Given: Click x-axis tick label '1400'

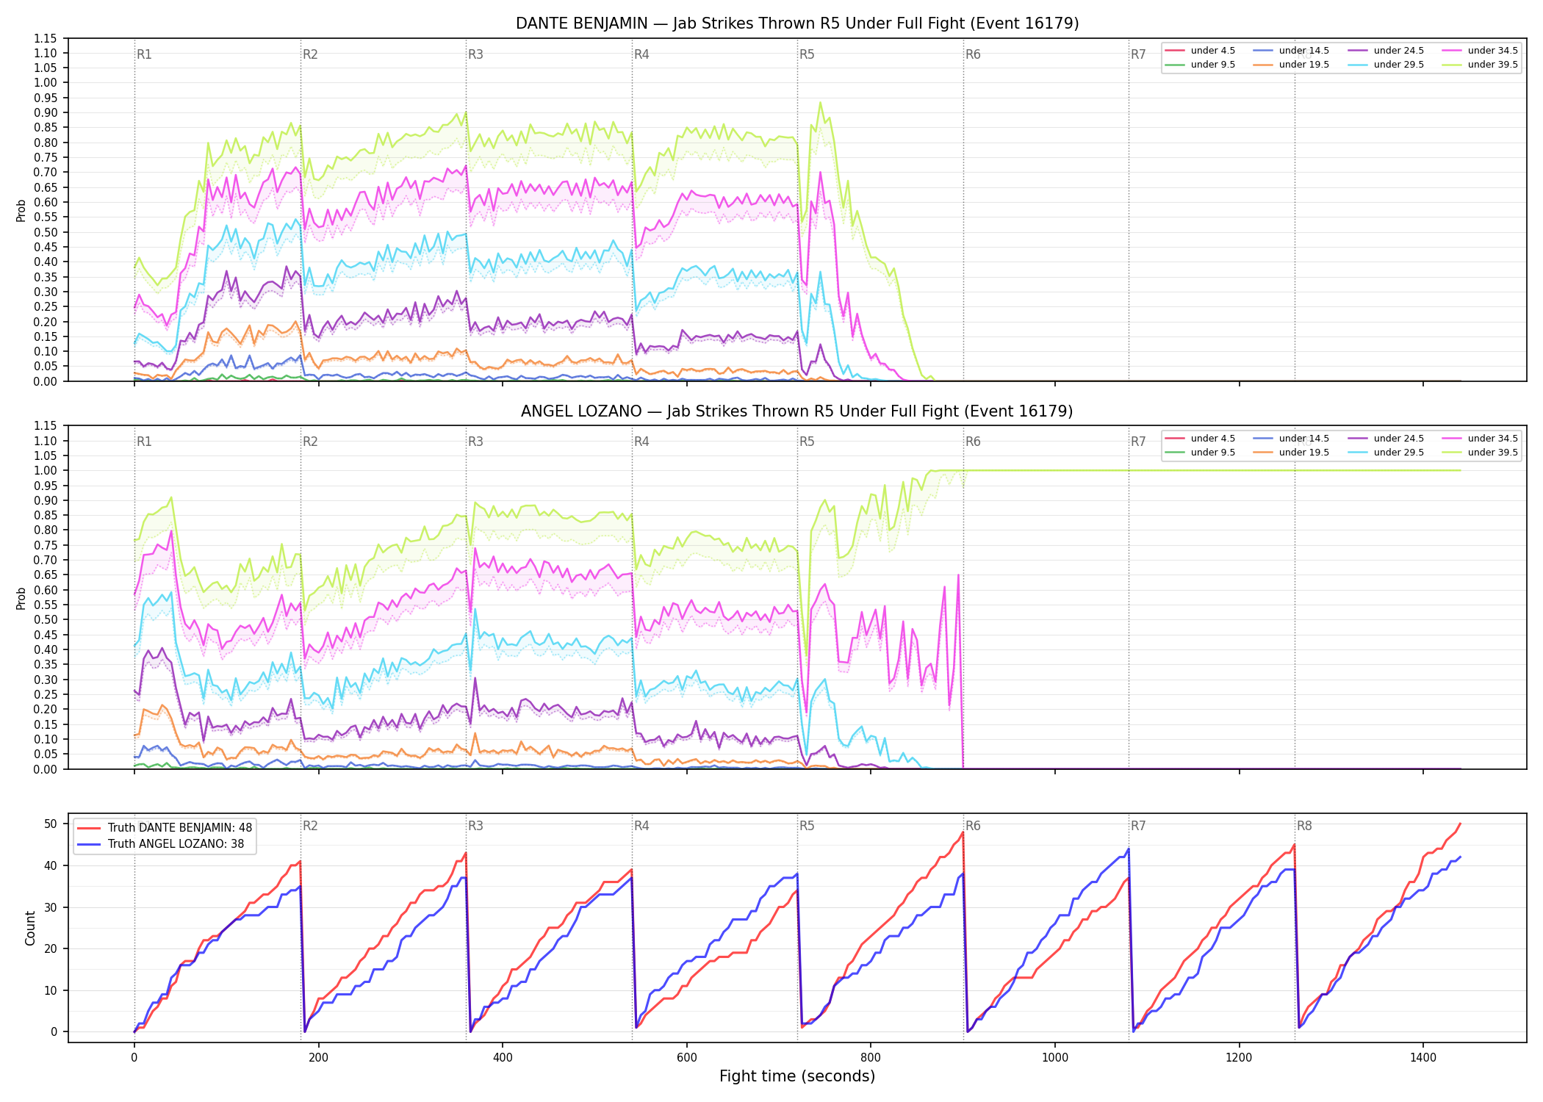Looking at the screenshot, I should [1423, 1058].
